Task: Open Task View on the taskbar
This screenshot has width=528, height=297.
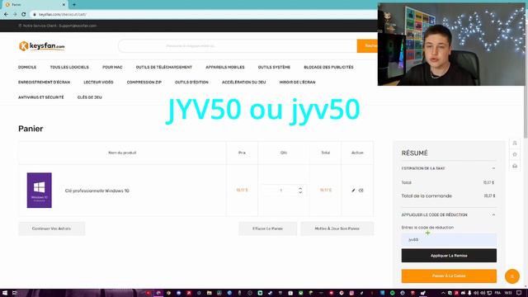Action: tap(15, 293)
